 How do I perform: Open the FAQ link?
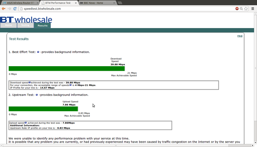coord(240,36)
